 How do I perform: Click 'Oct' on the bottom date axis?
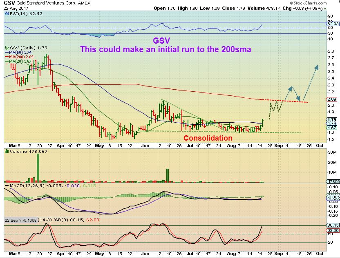pyautogui.click(x=320, y=254)
